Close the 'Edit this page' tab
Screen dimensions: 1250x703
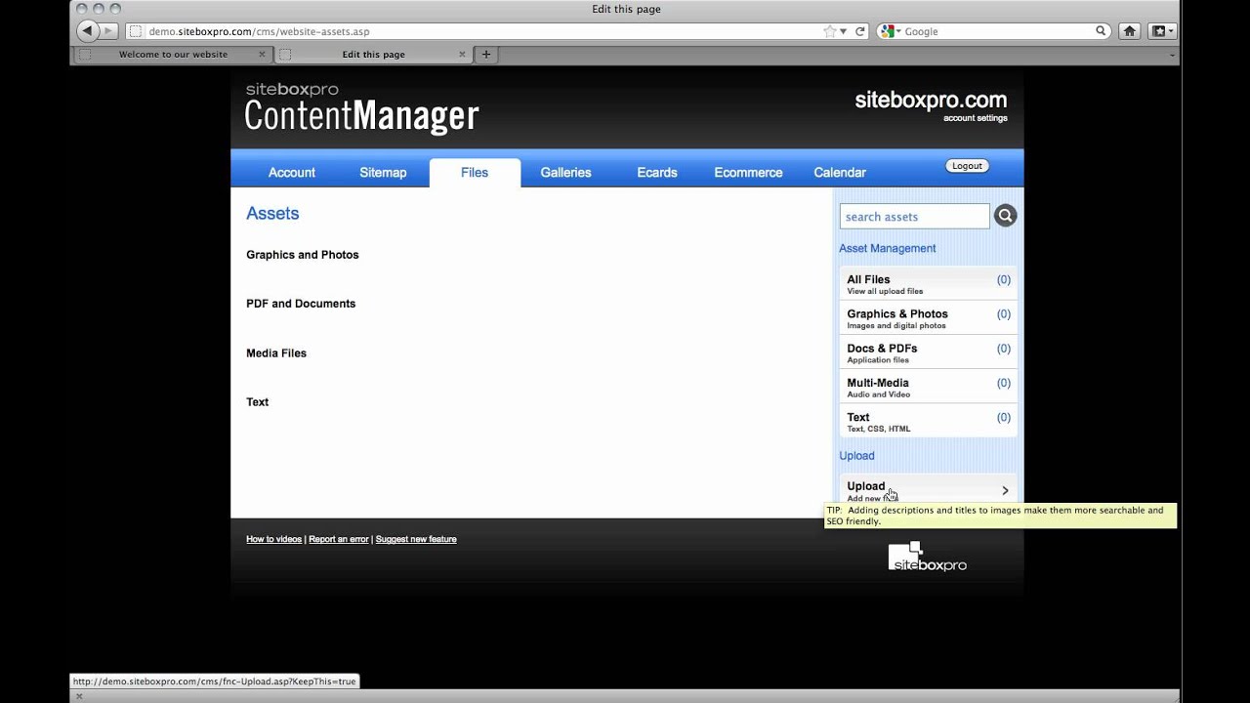[x=462, y=54]
